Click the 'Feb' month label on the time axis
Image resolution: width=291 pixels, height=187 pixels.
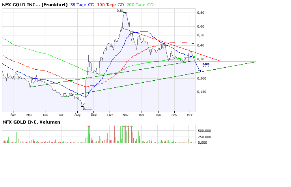pyautogui.click(x=174, y=115)
